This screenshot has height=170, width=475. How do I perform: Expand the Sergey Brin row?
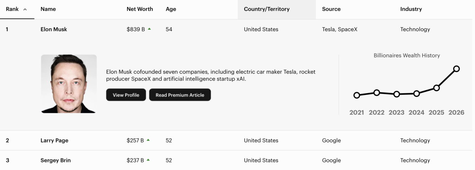(x=55, y=160)
